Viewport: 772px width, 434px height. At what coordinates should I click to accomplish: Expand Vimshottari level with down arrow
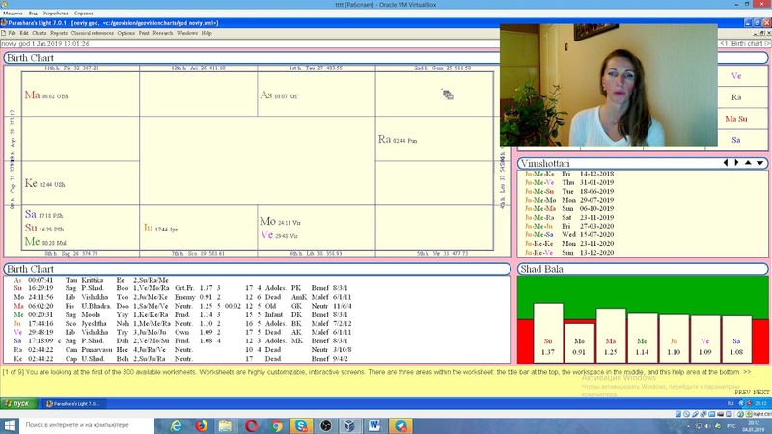point(760,163)
